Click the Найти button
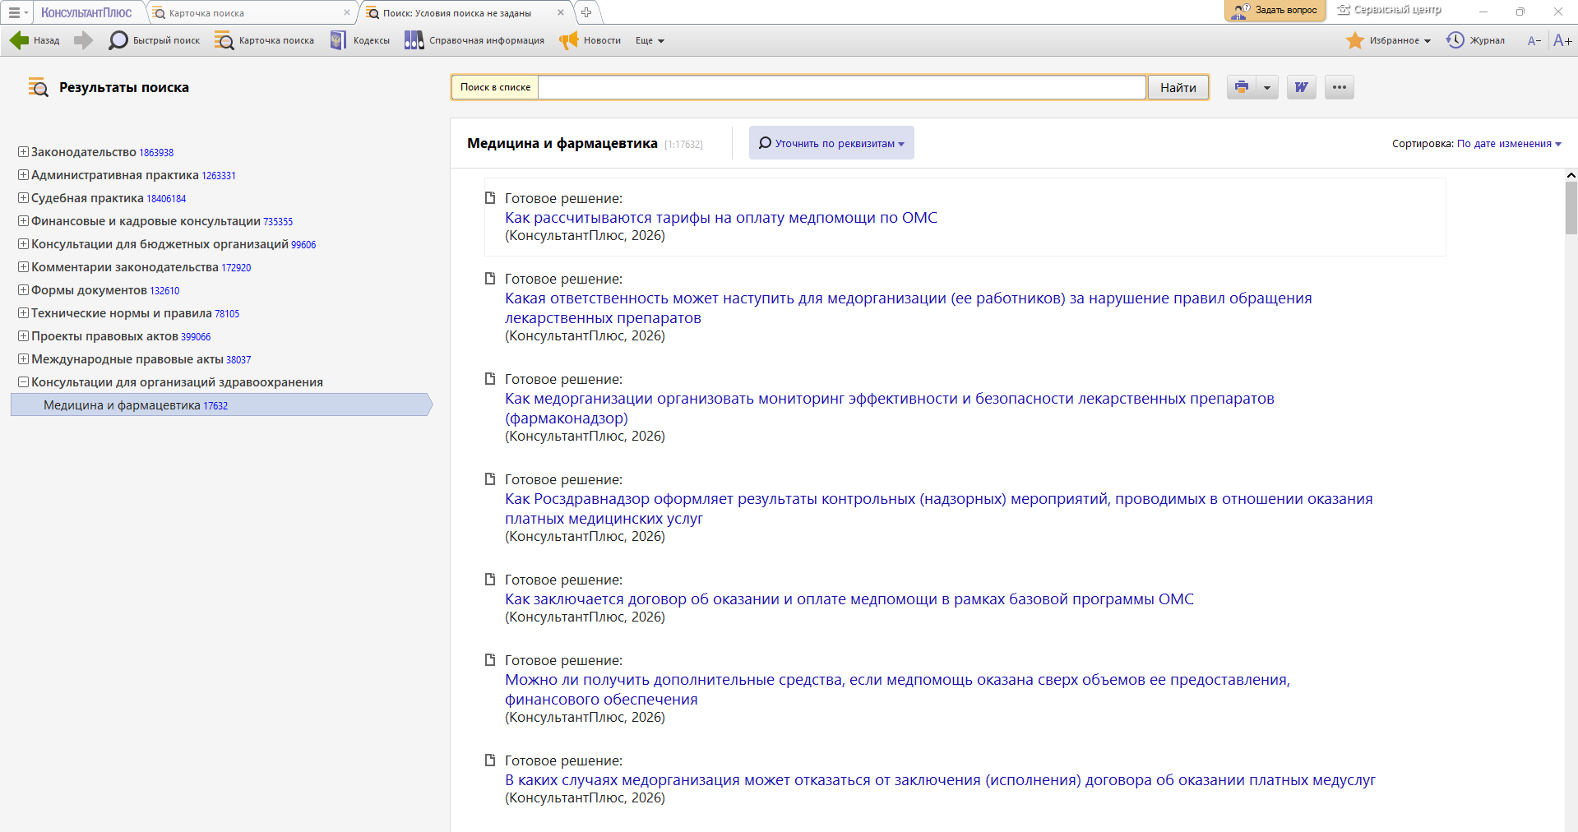Viewport: 1578px width, 832px height. click(1178, 87)
